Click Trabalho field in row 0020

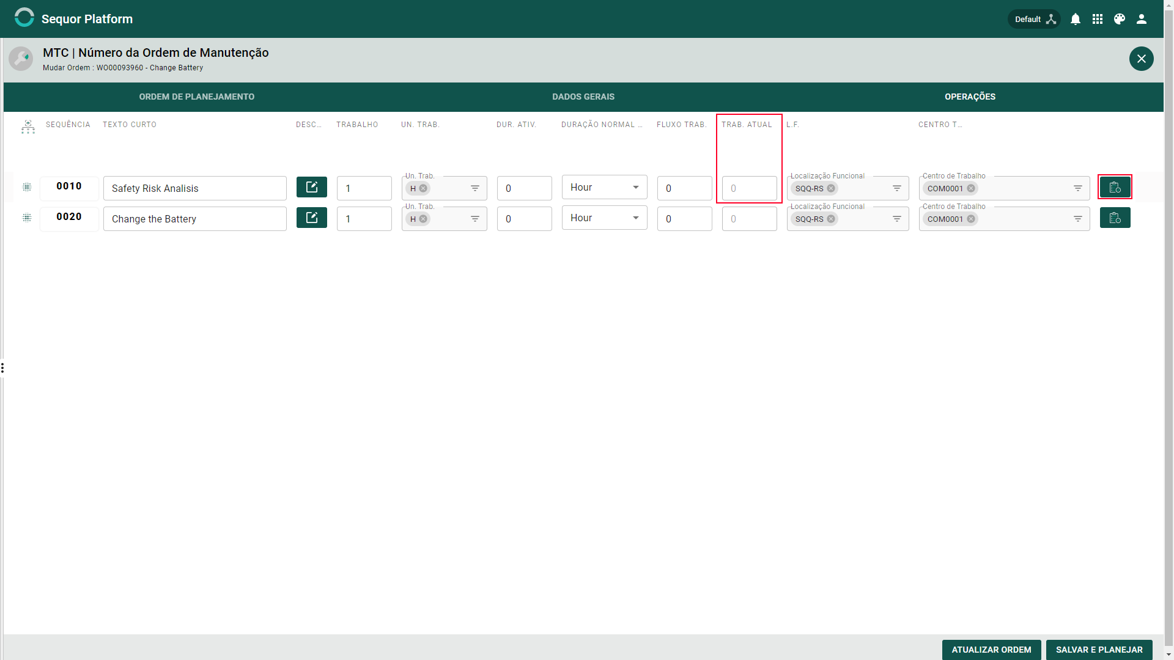pyautogui.click(x=364, y=219)
